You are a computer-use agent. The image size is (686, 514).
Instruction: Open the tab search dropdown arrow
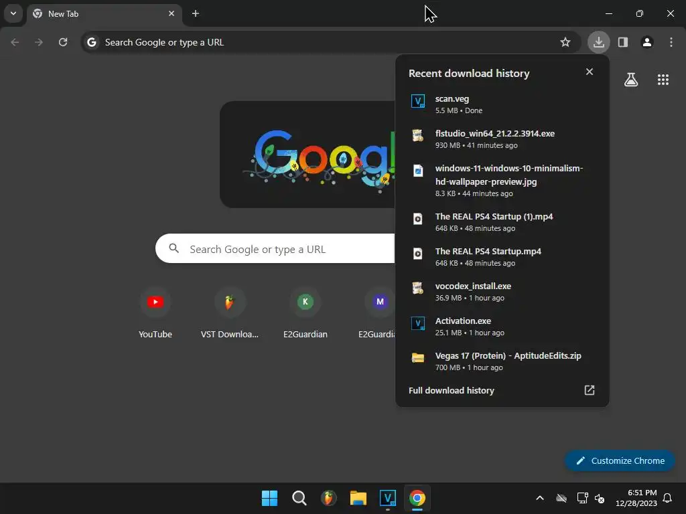13,13
